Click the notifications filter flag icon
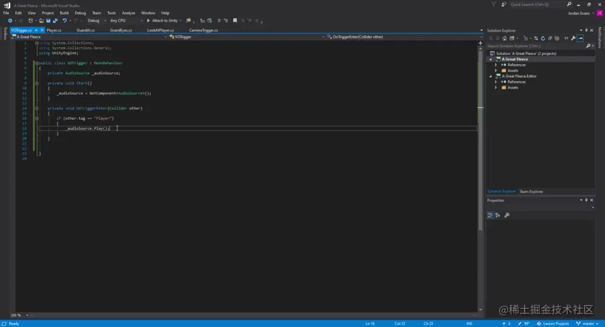Screen dimensions: 605x327 [x=493, y=4]
